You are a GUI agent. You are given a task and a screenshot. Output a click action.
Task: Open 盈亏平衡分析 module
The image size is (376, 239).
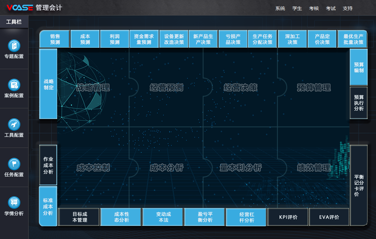click(x=205, y=217)
